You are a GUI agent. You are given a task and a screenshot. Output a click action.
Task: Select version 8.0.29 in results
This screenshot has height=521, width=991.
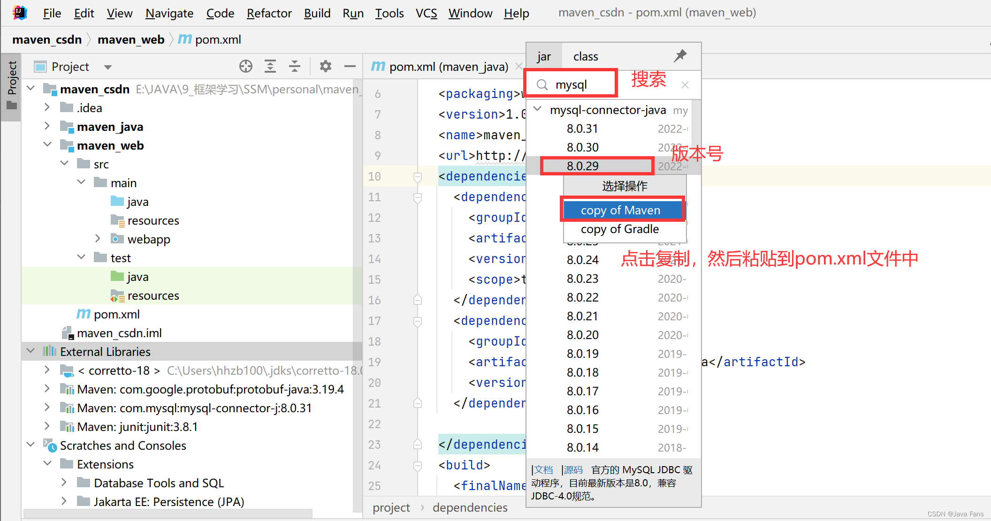click(x=609, y=166)
